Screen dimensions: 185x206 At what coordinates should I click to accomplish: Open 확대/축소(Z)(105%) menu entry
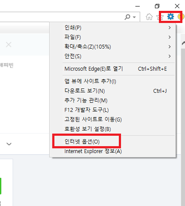coord(113,47)
